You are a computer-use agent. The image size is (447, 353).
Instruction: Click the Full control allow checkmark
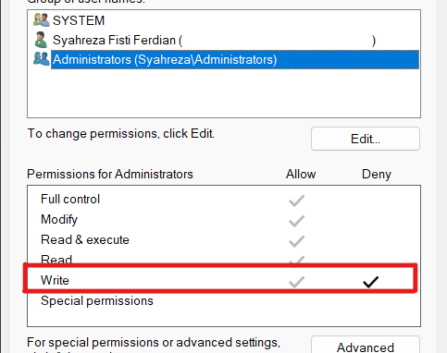coord(297,201)
